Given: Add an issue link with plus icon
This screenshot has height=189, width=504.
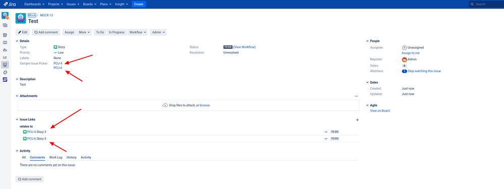Looking at the screenshot, I should (x=357, y=119).
